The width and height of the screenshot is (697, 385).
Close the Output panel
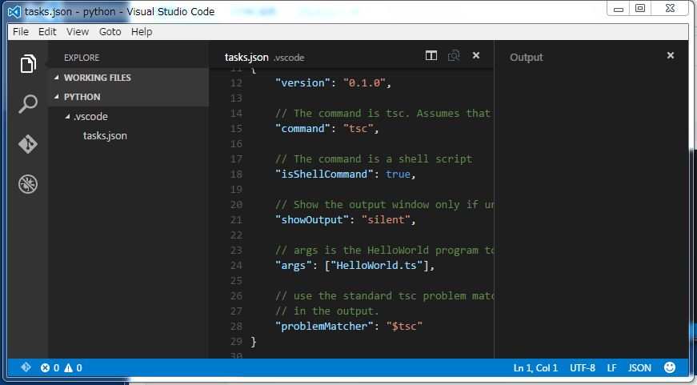click(671, 55)
